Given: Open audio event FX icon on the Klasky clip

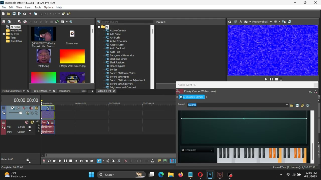Looking at the screenshot, I should pyautogui.click(x=48, y=122).
